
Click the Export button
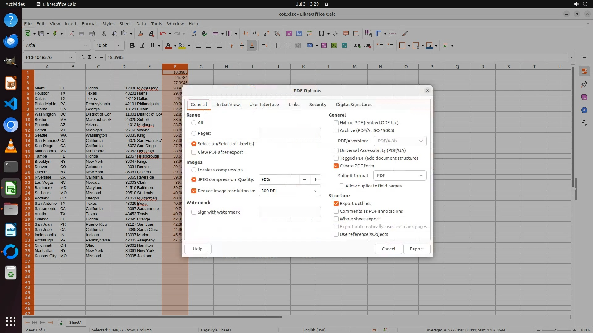click(417, 249)
